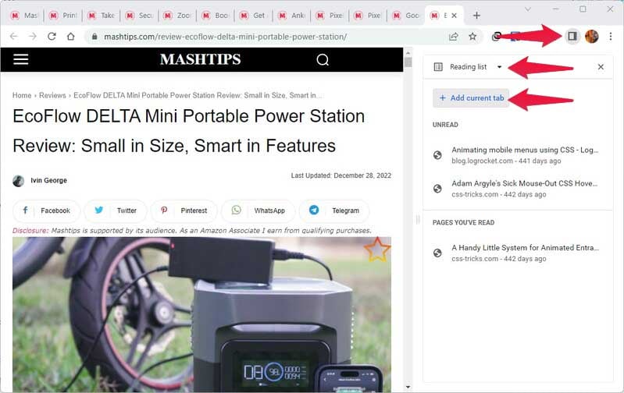The width and height of the screenshot is (624, 393).
Task: Share this page from address bar
Action: (x=453, y=37)
